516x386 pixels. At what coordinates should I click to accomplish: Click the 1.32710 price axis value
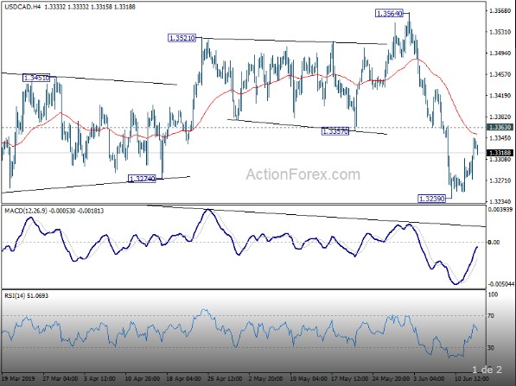(500, 180)
